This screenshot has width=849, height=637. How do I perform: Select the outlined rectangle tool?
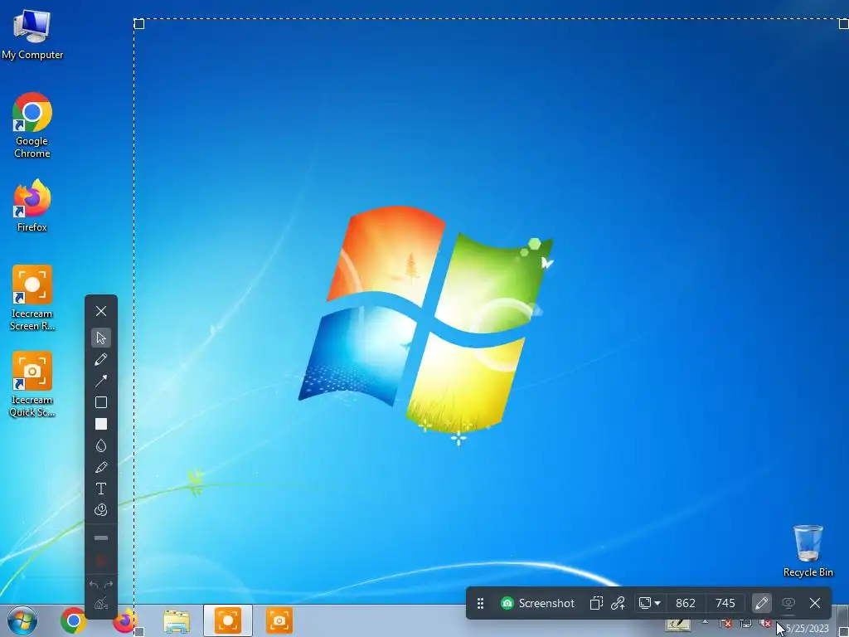tap(100, 402)
